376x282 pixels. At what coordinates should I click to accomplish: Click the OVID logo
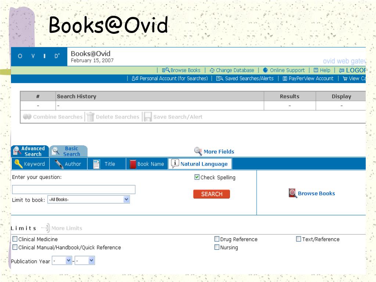pos(39,56)
